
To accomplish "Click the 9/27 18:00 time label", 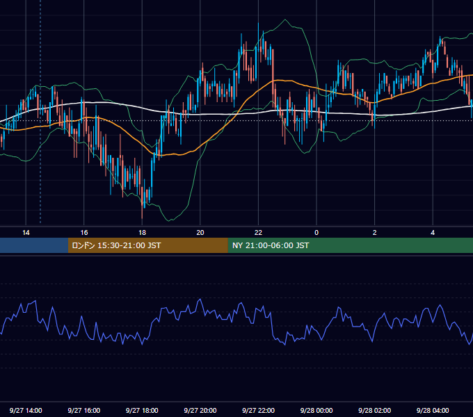I will coord(142,410).
